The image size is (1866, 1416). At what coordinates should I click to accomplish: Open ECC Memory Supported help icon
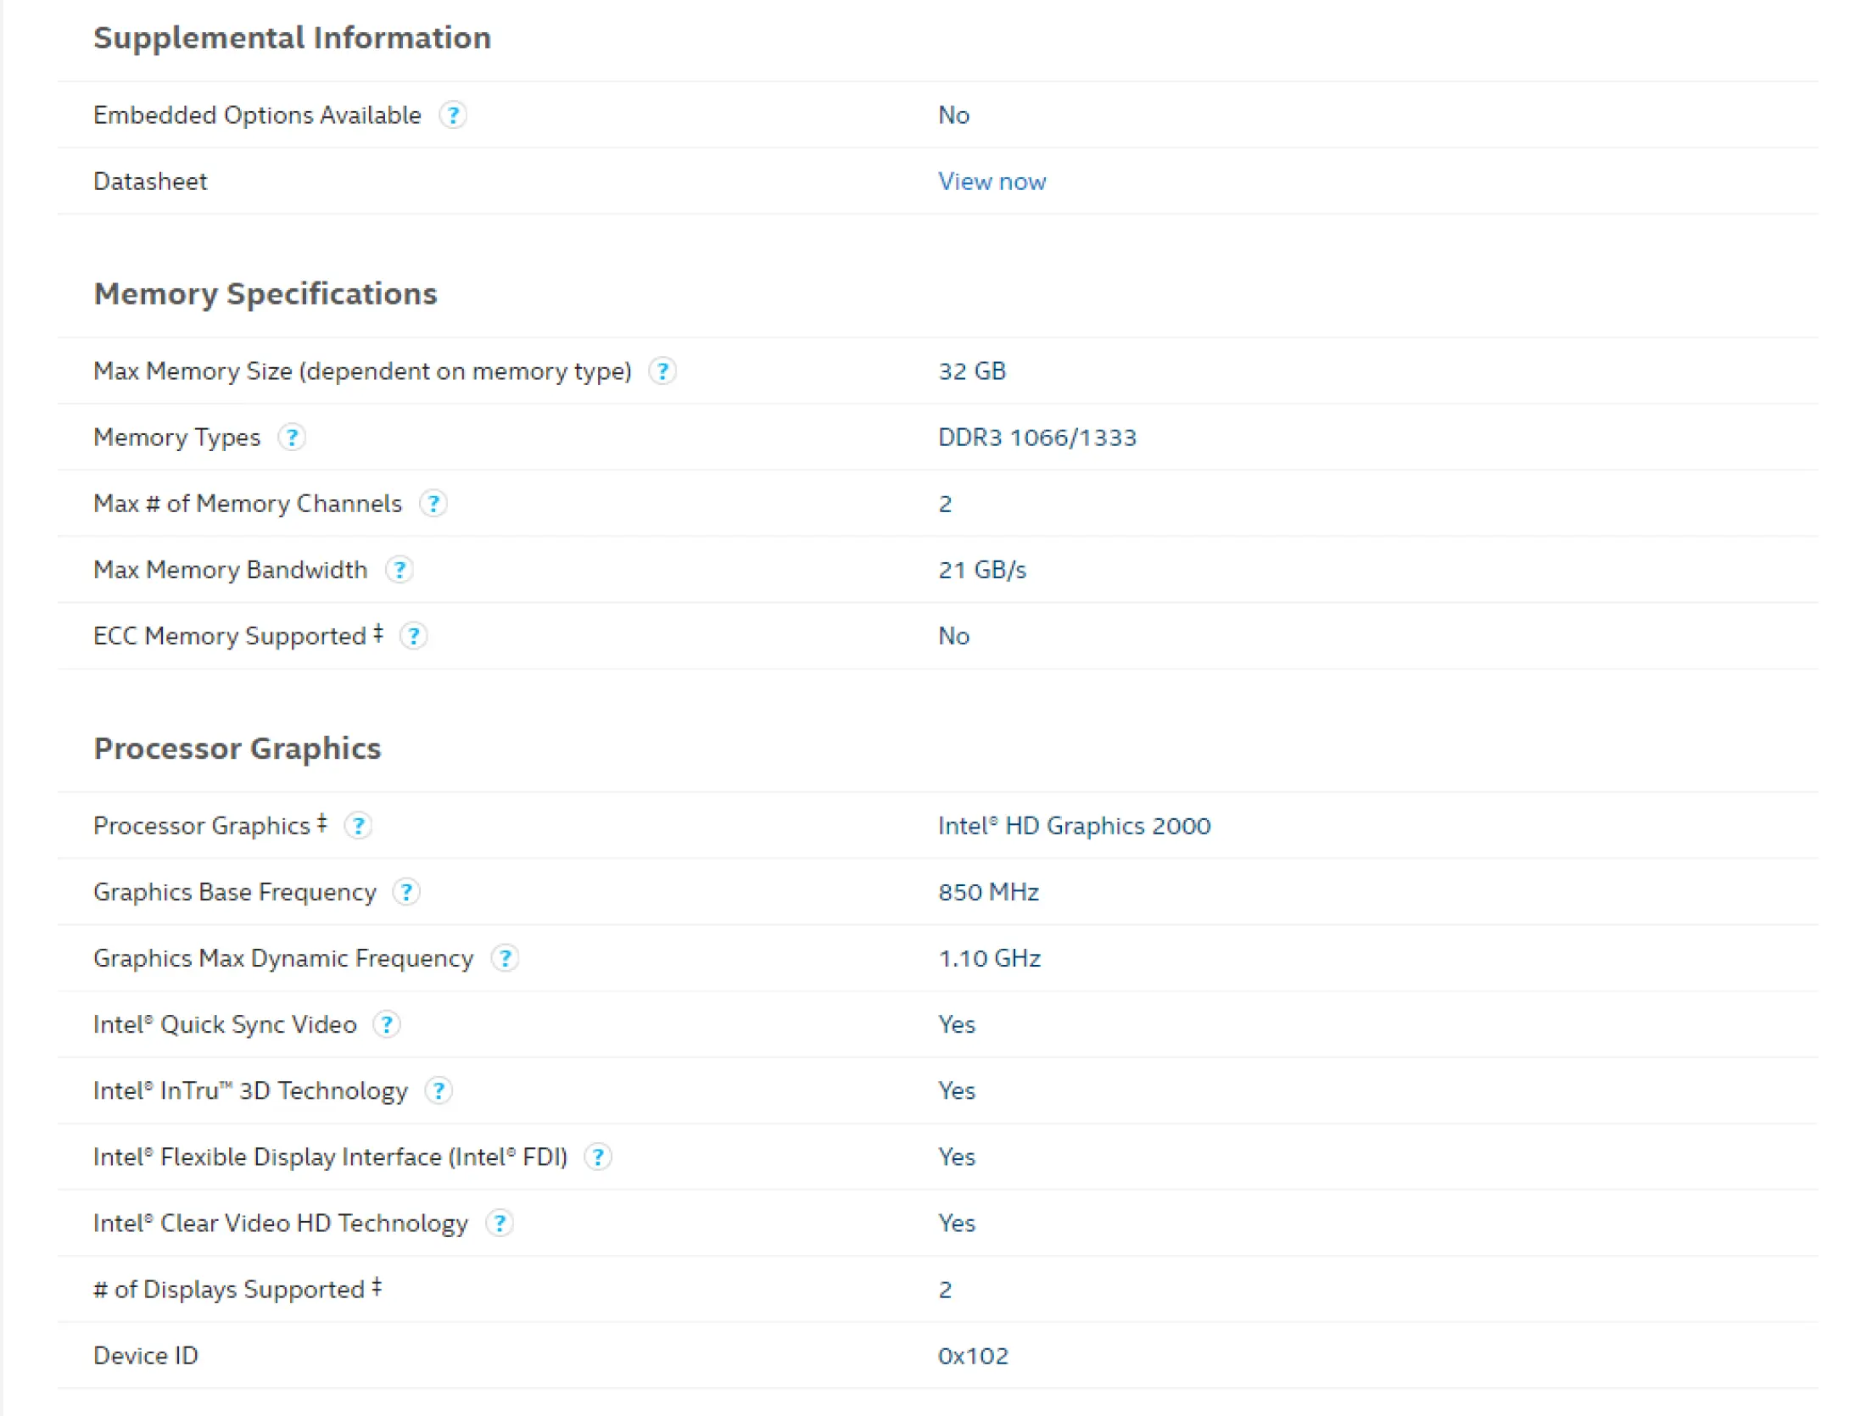point(413,635)
